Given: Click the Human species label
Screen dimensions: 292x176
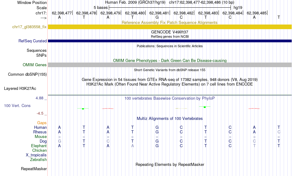Looking at the screenshot, I should (x=40, y=128).
